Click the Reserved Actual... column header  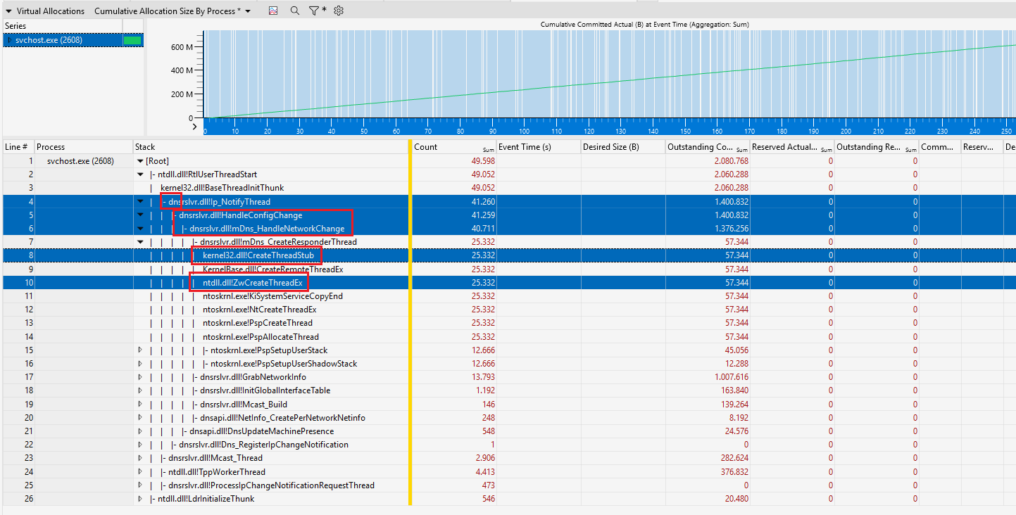tap(792, 147)
